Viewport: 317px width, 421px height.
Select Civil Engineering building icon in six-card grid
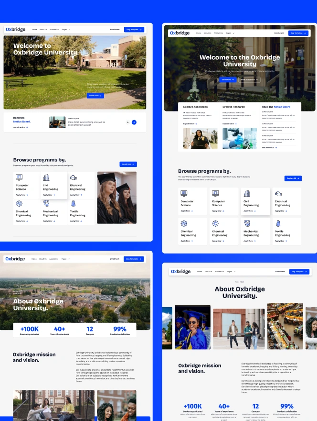(x=46, y=177)
